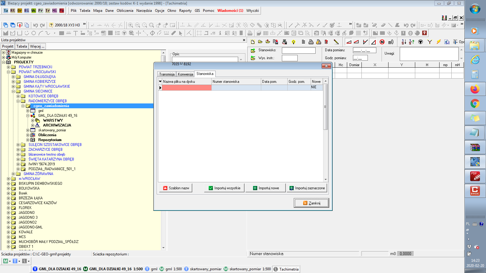The width and height of the screenshot is (486, 273).
Task: Toggle the Wc module button
Action: point(34,11)
